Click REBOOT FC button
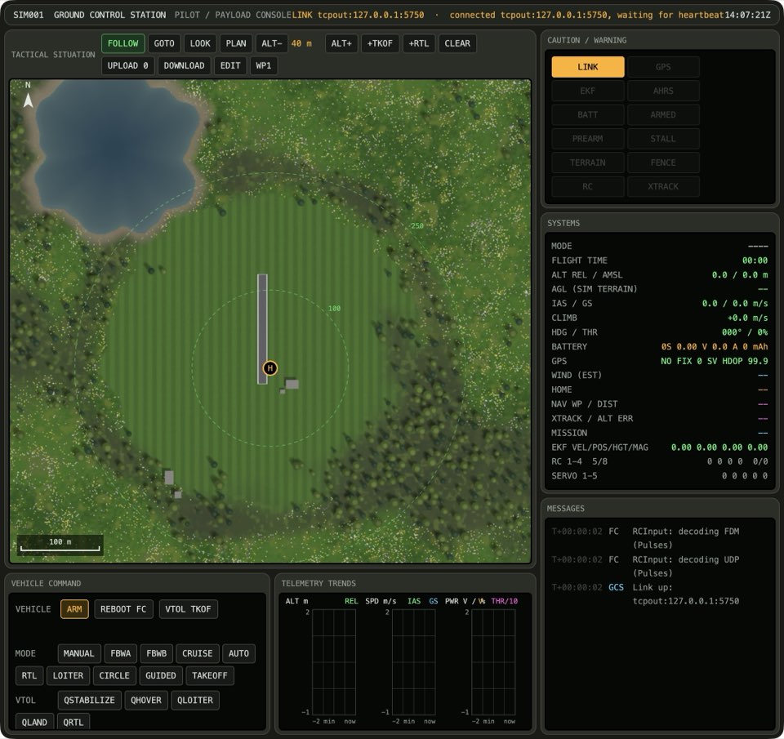The image size is (784, 739). pos(123,609)
